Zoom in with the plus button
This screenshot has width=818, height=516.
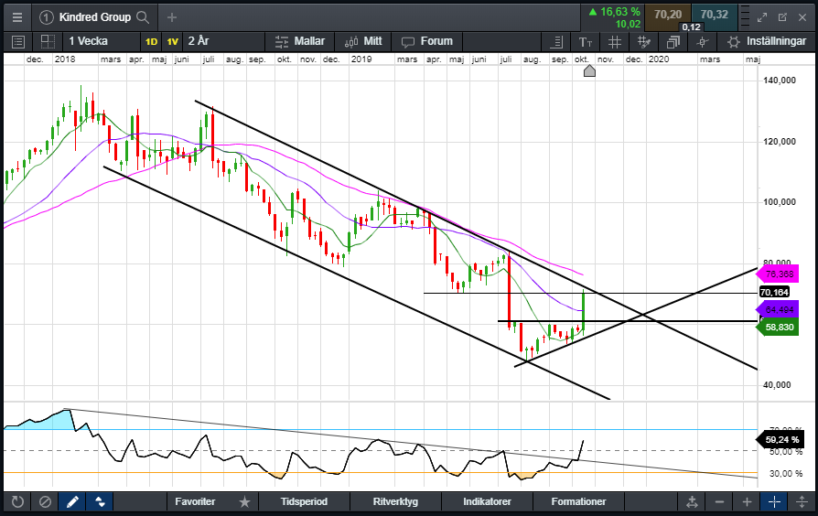pyautogui.click(x=747, y=501)
